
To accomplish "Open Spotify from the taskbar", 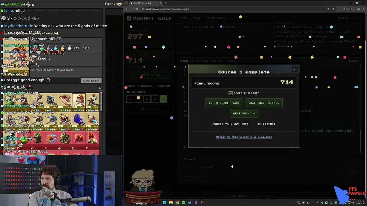I will [183, 203].
